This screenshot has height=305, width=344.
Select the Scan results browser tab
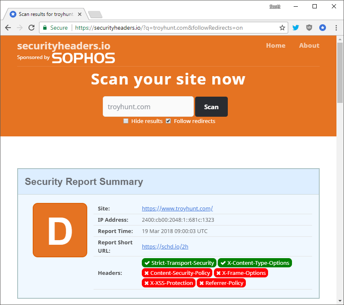coord(44,14)
